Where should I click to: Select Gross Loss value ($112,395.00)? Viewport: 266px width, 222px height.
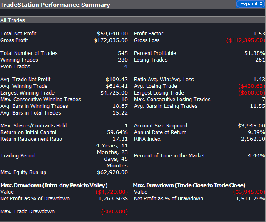point(246,40)
